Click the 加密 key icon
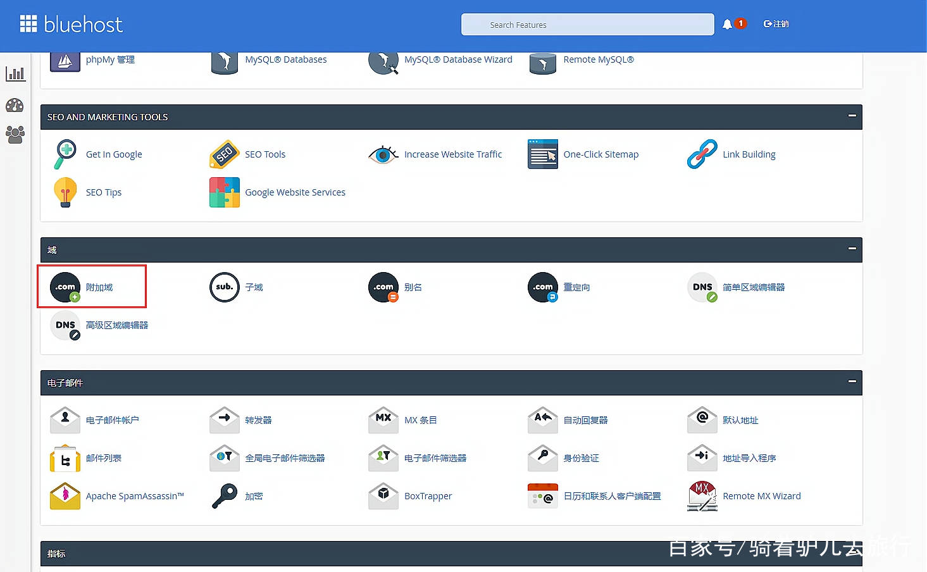 [225, 496]
